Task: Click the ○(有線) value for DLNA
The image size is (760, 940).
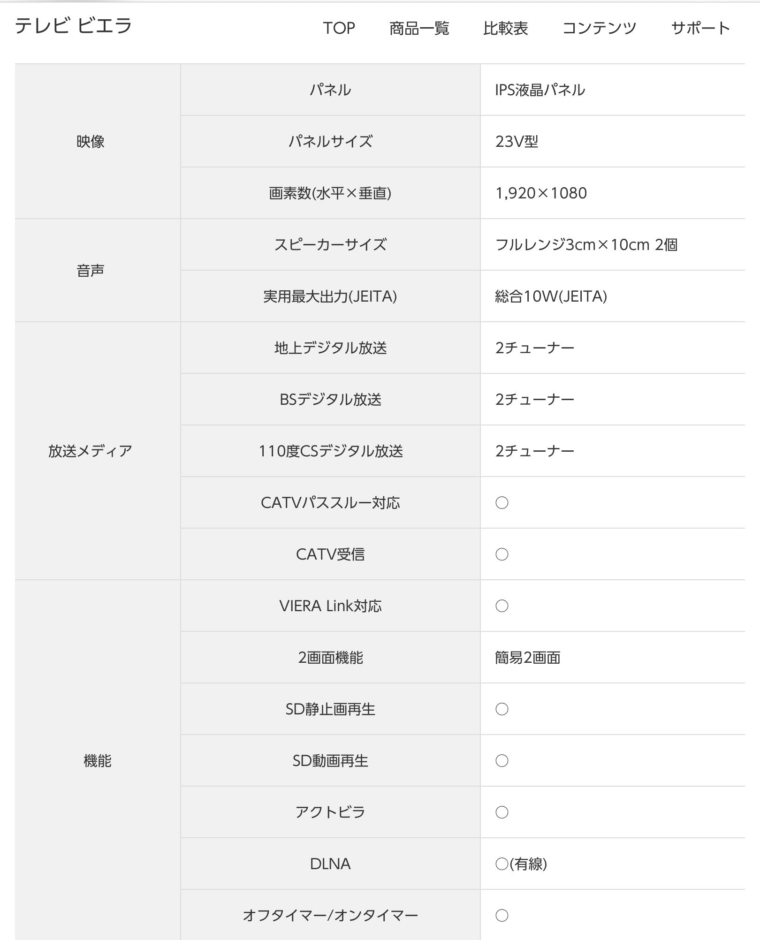Action: (521, 864)
